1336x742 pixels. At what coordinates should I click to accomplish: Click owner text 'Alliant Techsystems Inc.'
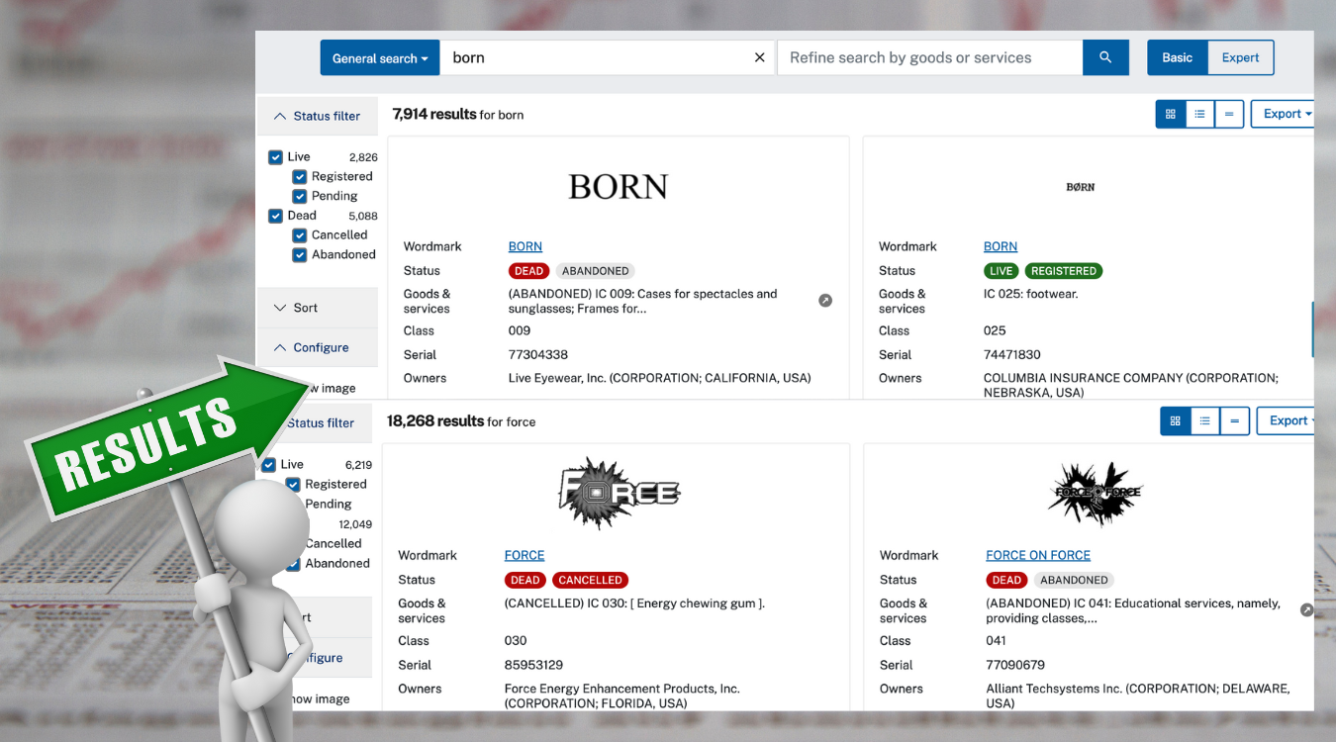(1054, 689)
